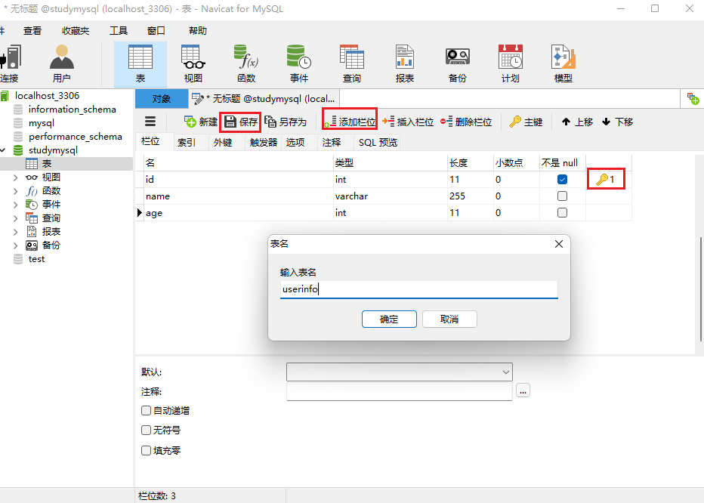Open the 事件 (Event) toolbar icon
Image resolution: width=704 pixels, height=503 pixels.
tap(299, 63)
